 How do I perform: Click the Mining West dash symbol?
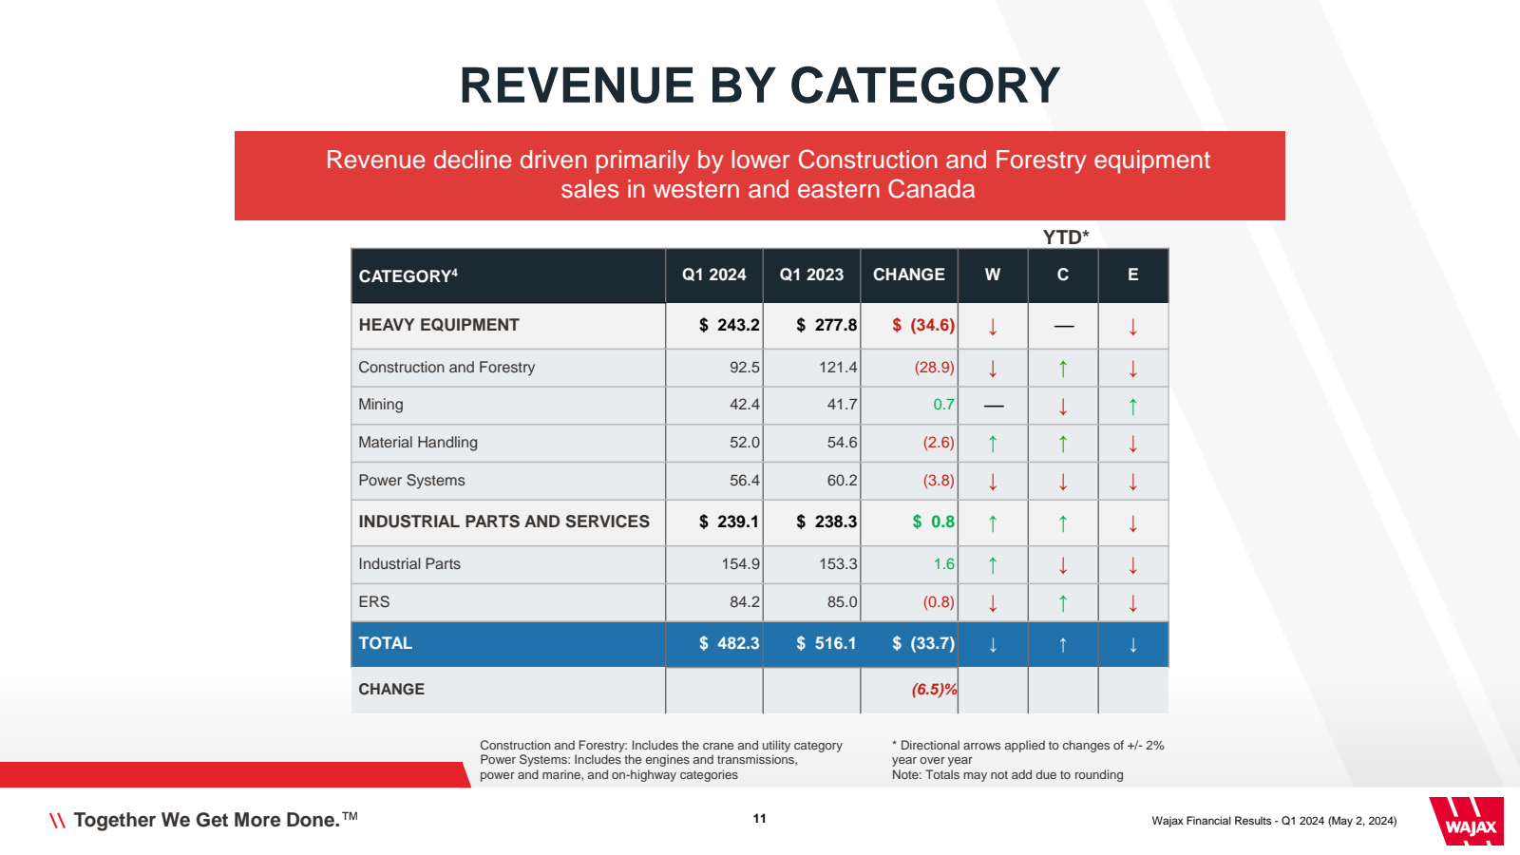[994, 407]
